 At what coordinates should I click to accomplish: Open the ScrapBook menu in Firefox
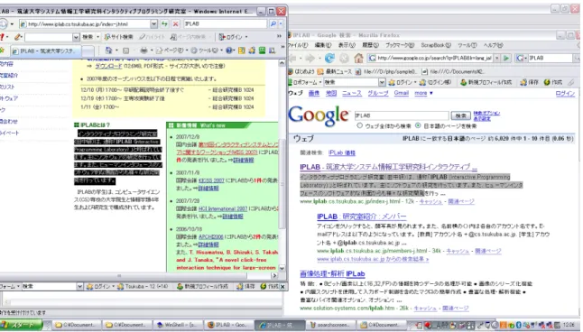point(436,45)
